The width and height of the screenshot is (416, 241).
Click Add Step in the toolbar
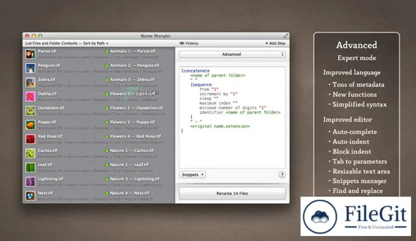point(275,43)
